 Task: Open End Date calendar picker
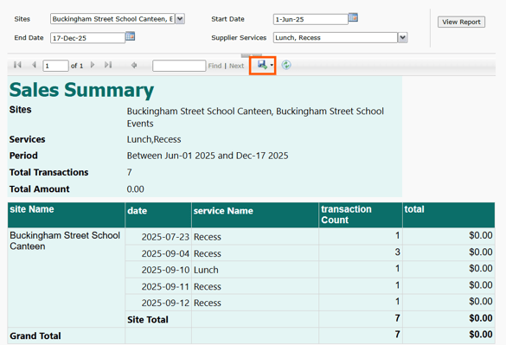130,36
